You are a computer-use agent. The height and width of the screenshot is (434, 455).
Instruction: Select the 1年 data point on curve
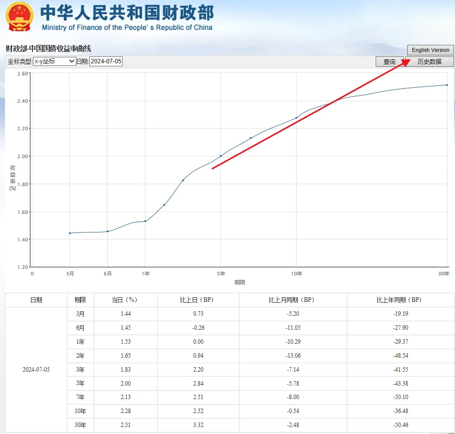pos(145,221)
